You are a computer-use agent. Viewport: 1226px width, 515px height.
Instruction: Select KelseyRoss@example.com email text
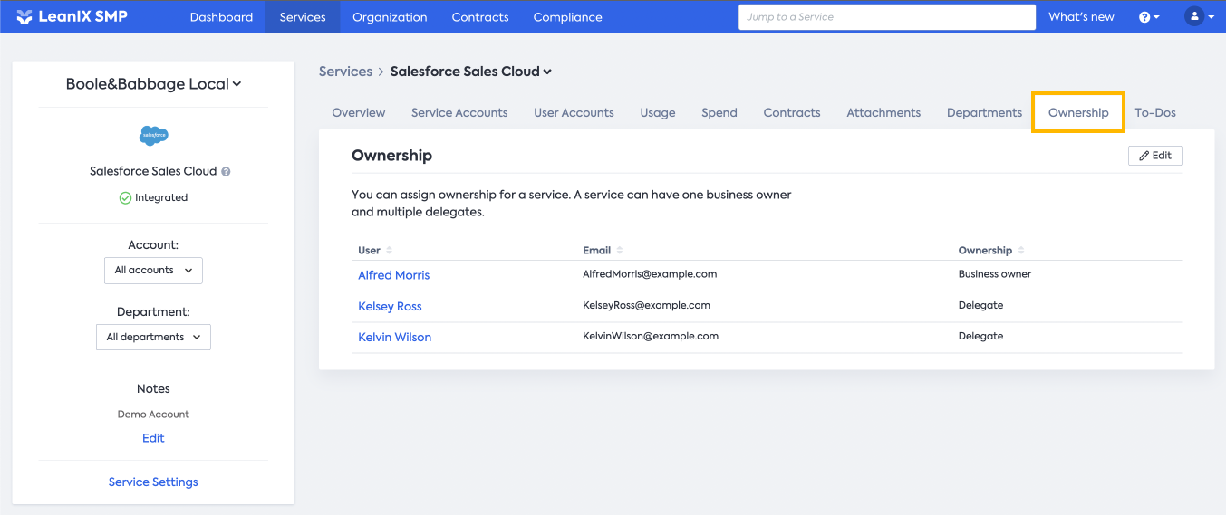tap(646, 305)
